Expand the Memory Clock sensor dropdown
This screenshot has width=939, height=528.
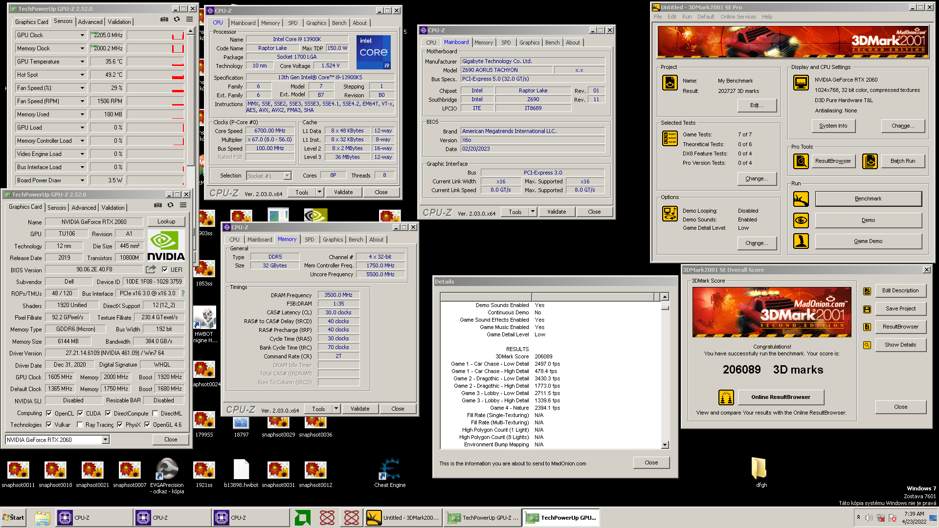pyautogui.click(x=82, y=48)
